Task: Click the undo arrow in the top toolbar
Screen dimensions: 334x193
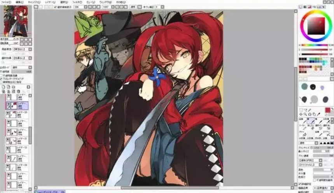Action: click(x=36, y=7)
